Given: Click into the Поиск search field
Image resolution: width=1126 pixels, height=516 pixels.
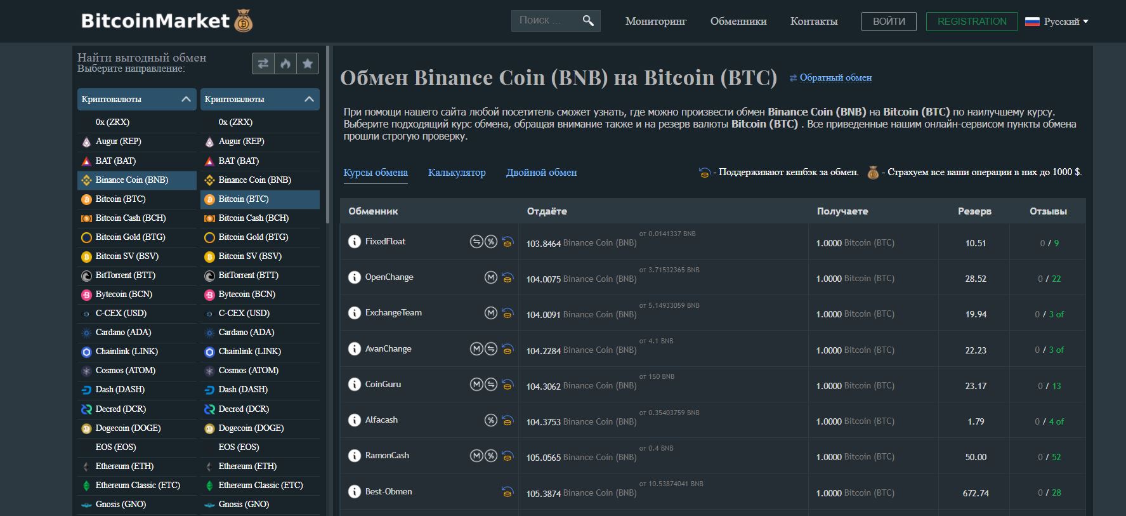Looking at the screenshot, I should tap(546, 20).
